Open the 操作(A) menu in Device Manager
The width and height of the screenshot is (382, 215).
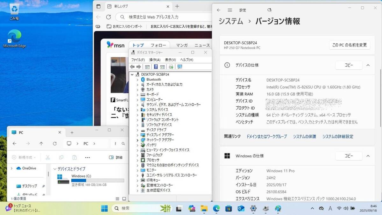pos(155,60)
